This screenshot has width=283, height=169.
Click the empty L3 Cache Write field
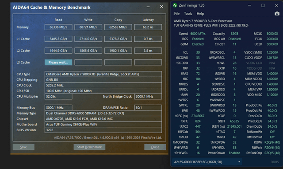pos(88,62)
